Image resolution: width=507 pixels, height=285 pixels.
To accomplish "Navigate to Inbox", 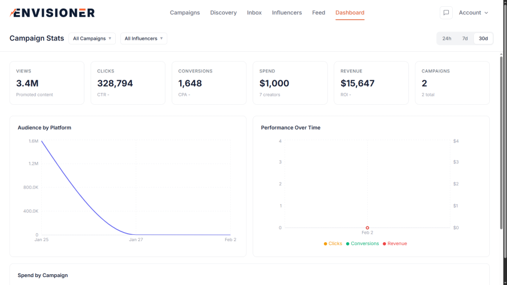I will pos(254,13).
